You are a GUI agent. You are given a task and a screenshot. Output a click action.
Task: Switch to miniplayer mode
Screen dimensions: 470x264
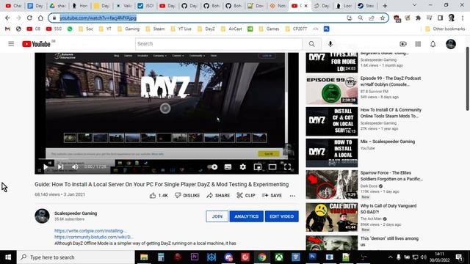click(x=258, y=166)
